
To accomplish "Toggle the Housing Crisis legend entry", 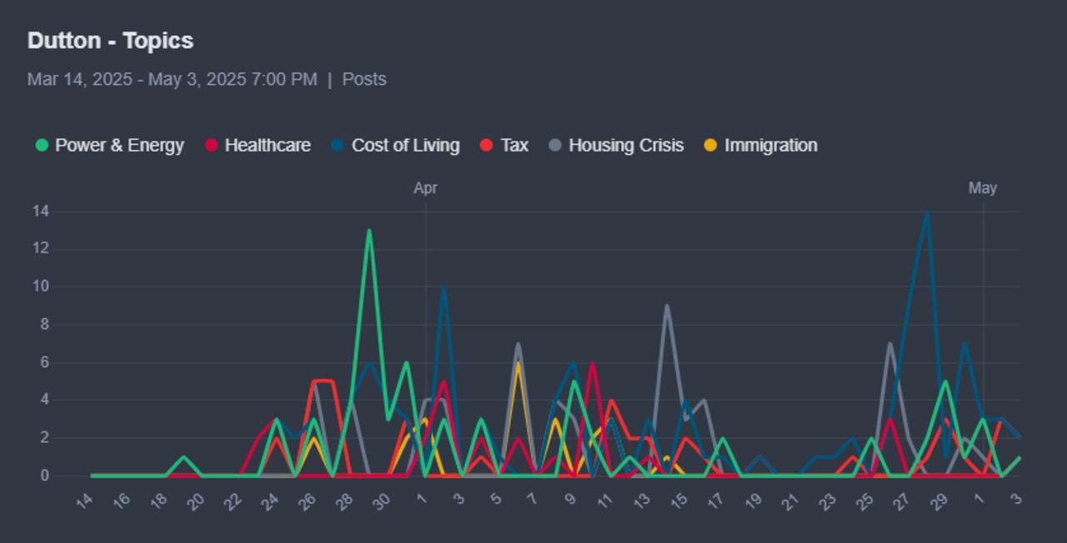I will tap(616, 145).
